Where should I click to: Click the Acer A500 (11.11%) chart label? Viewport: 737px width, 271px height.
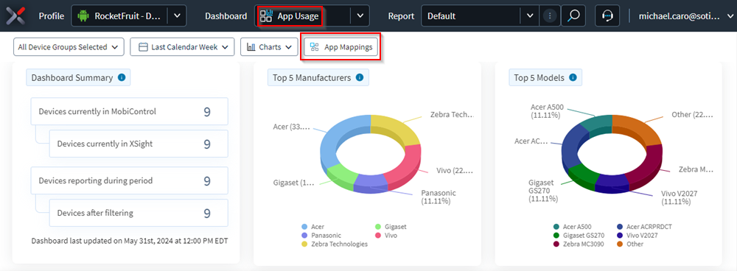click(x=547, y=110)
